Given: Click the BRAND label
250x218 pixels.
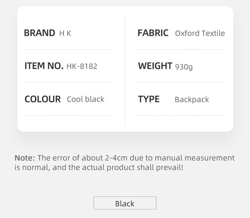Looking at the screenshot, I should click(39, 33).
